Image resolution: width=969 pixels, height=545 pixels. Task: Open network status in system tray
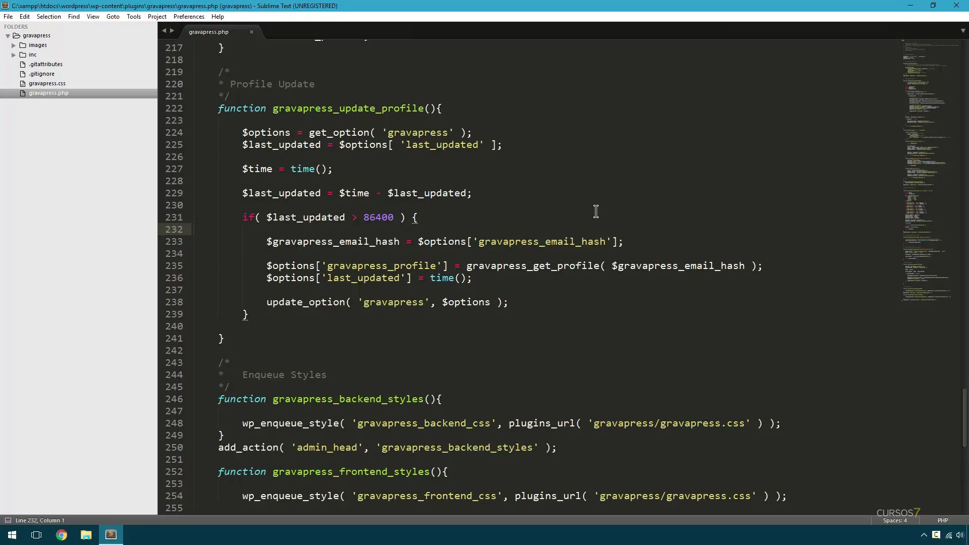(948, 535)
